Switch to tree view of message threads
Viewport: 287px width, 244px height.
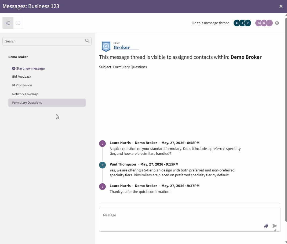click(8, 23)
